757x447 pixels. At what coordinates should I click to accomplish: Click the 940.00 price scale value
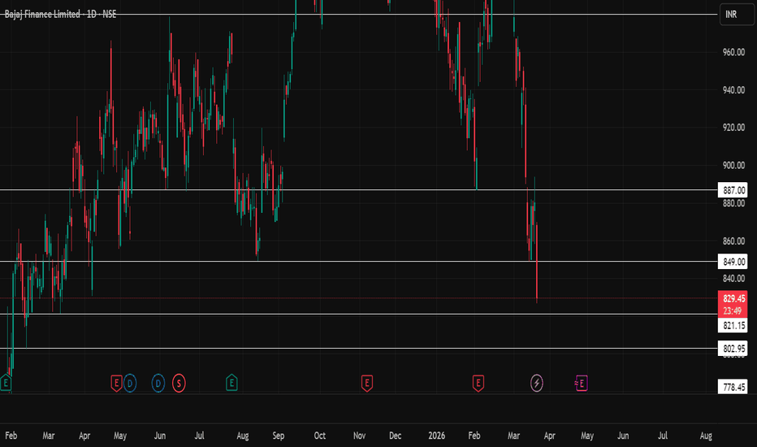(x=733, y=90)
